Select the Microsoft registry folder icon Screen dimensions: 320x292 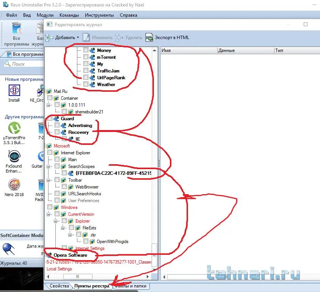coord(49,146)
